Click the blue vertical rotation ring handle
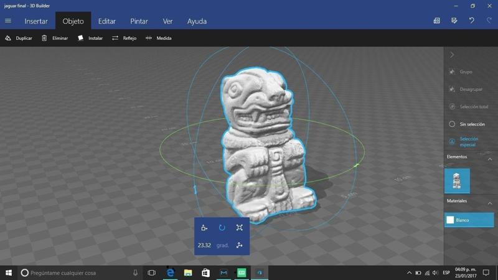 click(x=195, y=190)
